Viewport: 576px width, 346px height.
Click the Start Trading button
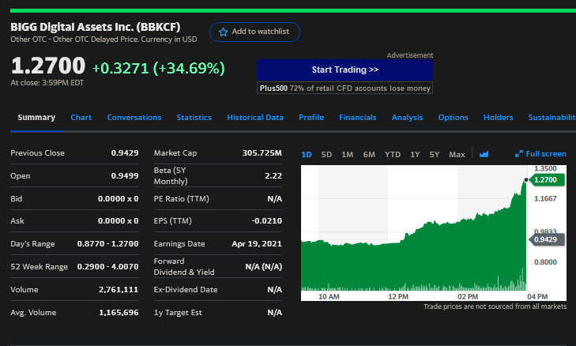[x=344, y=70]
